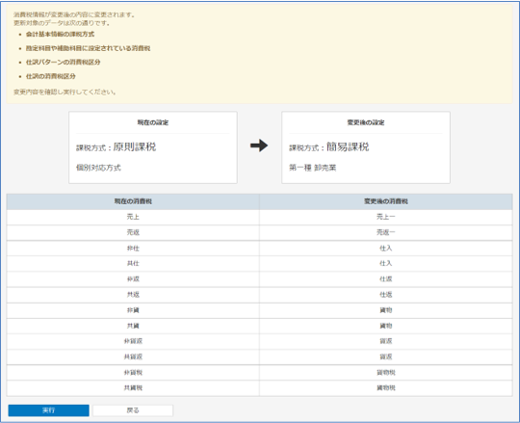Click the blue 実行 button
The height and width of the screenshot is (423, 520).
tap(48, 410)
